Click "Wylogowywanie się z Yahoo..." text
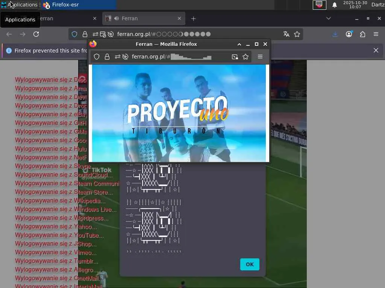Image resolution: width=385 pixels, height=288 pixels. [x=56, y=226]
